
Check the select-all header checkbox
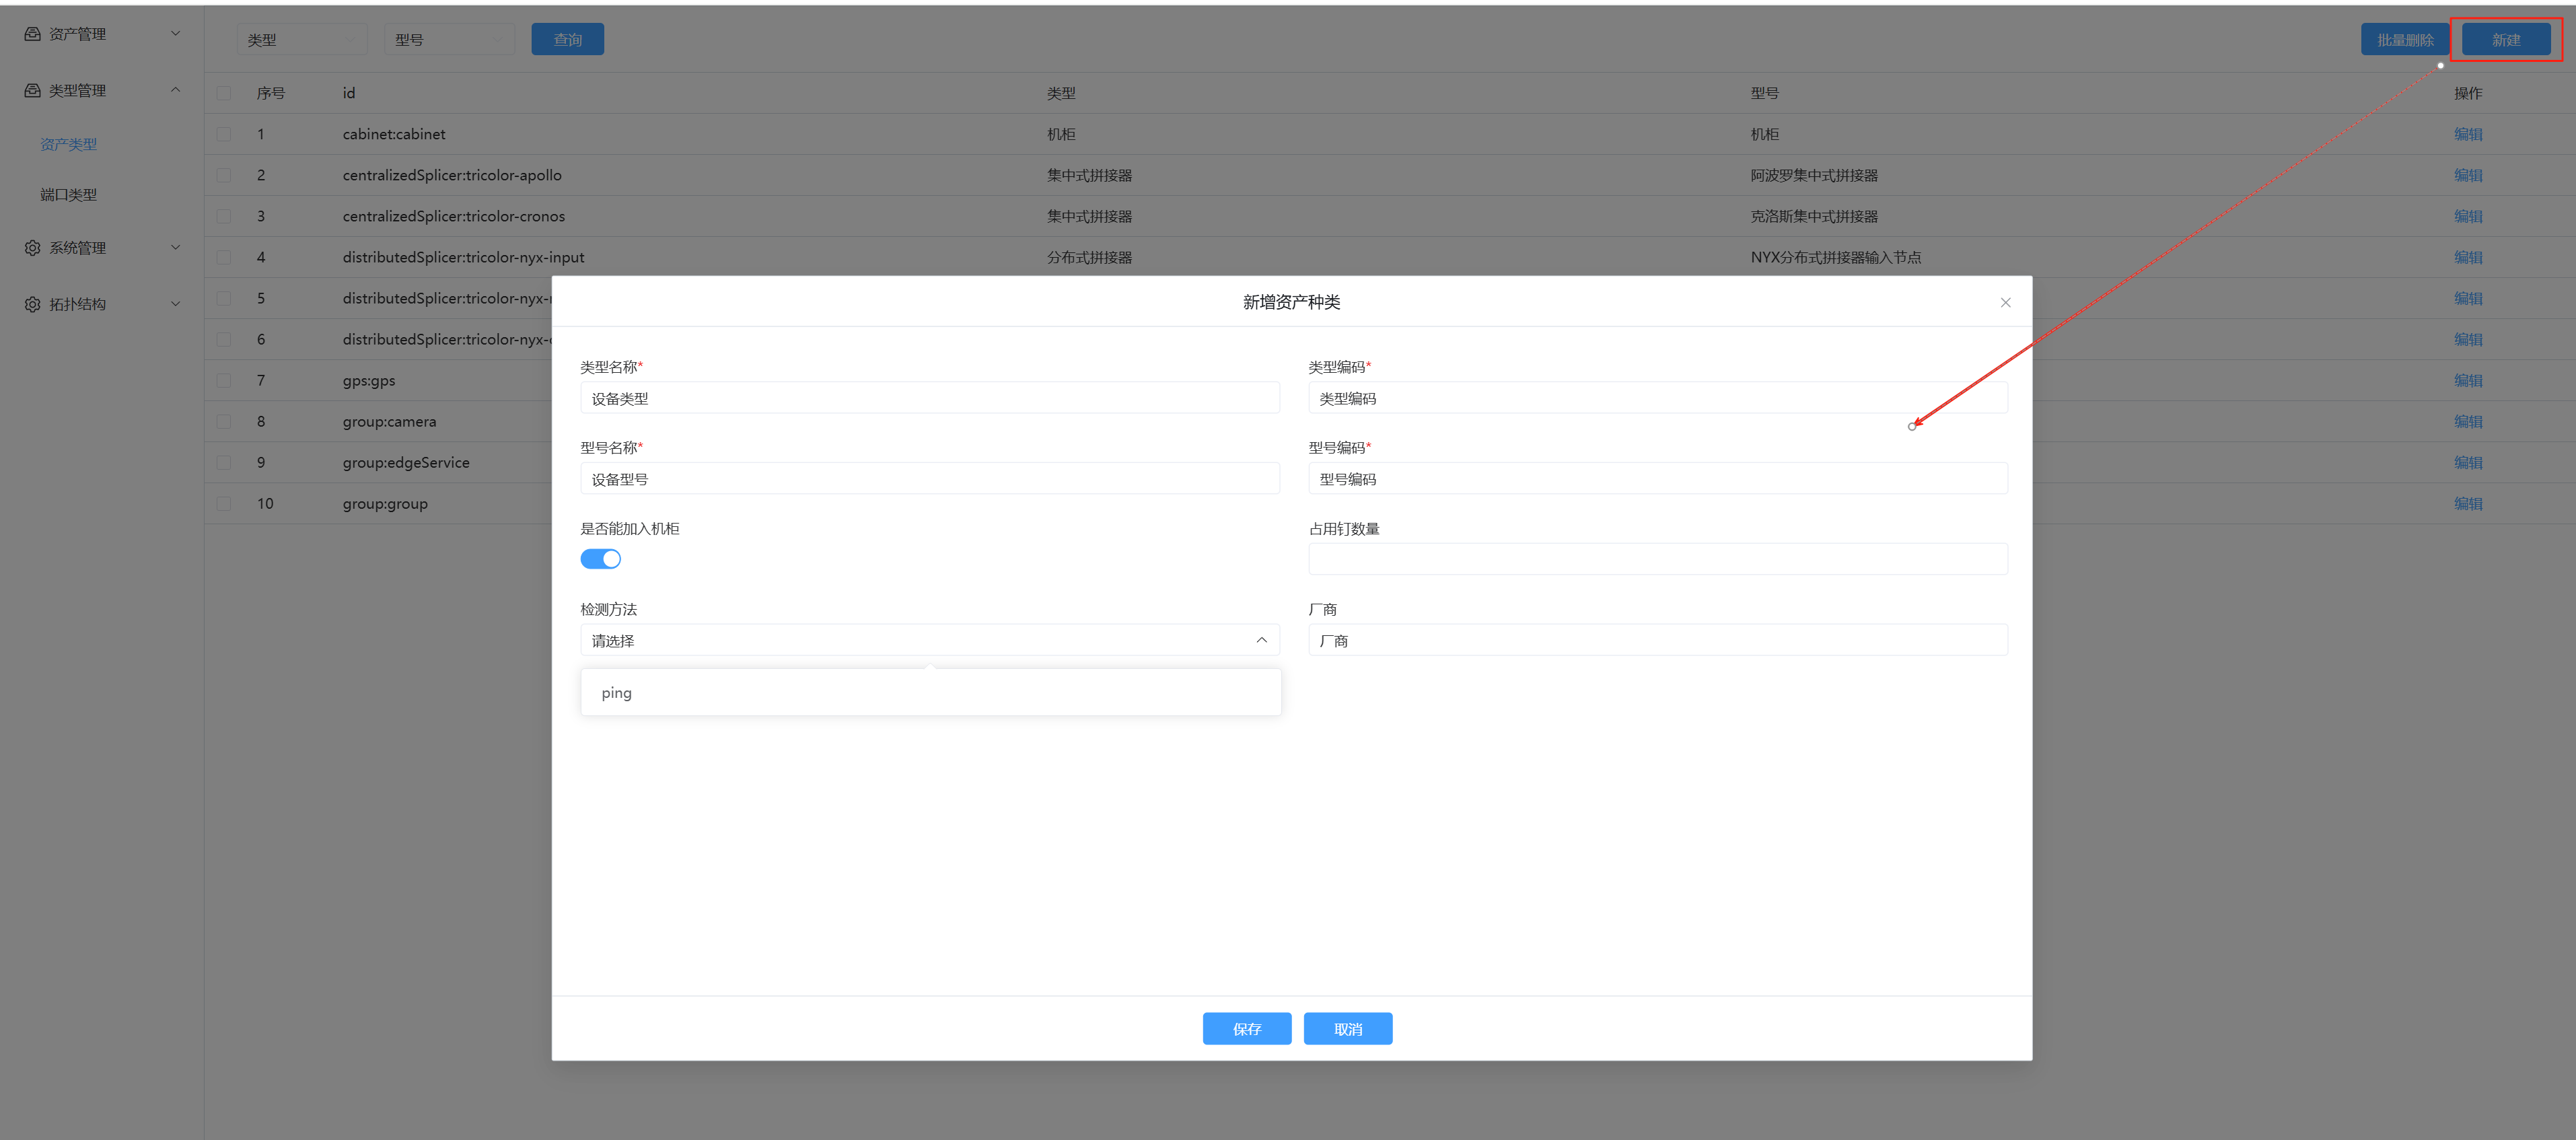(x=224, y=93)
